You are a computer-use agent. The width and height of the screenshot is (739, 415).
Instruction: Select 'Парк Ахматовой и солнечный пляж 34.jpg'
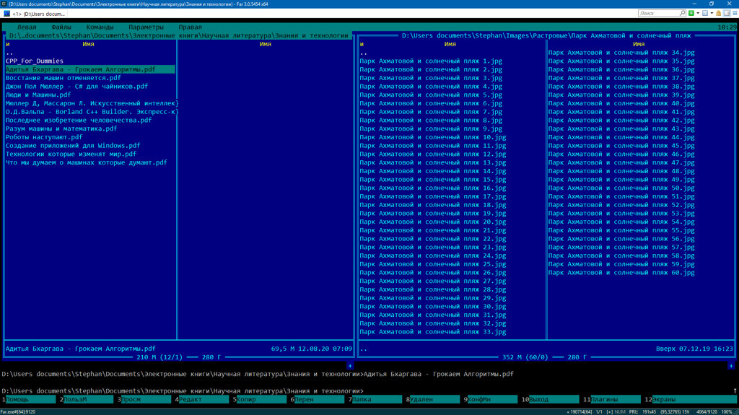click(621, 53)
